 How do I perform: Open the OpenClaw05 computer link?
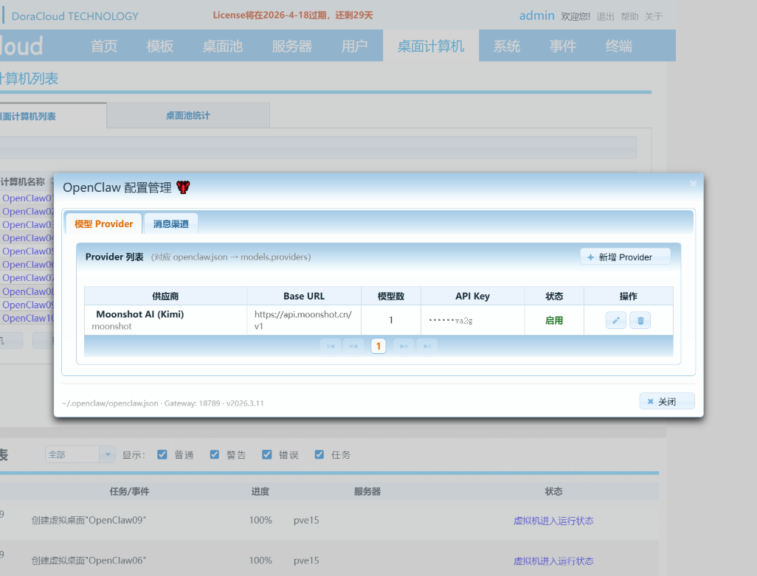(28, 251)
